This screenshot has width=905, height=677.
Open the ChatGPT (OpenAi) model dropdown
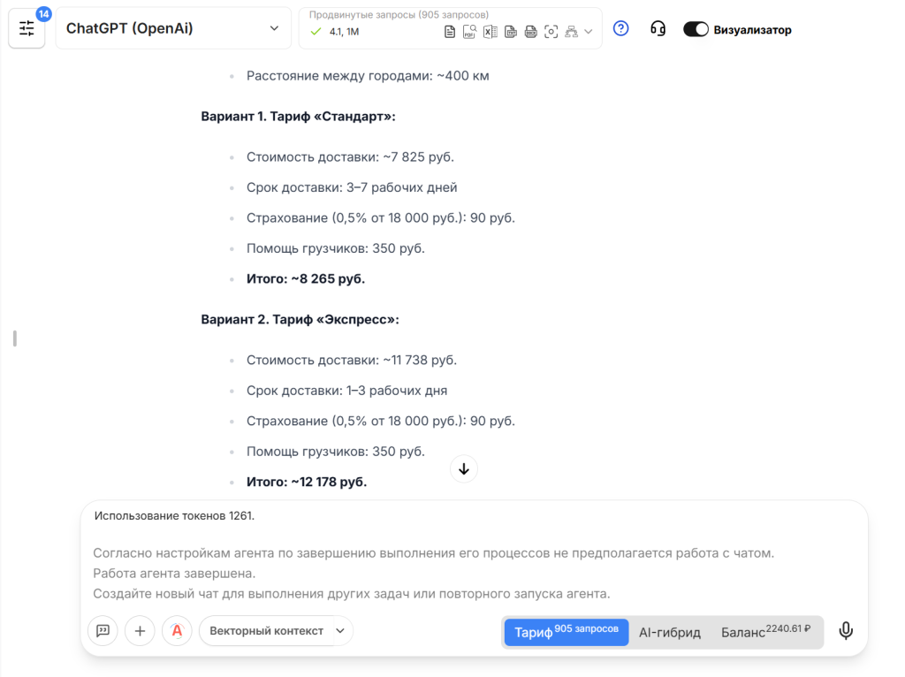(x=173, y=28)
